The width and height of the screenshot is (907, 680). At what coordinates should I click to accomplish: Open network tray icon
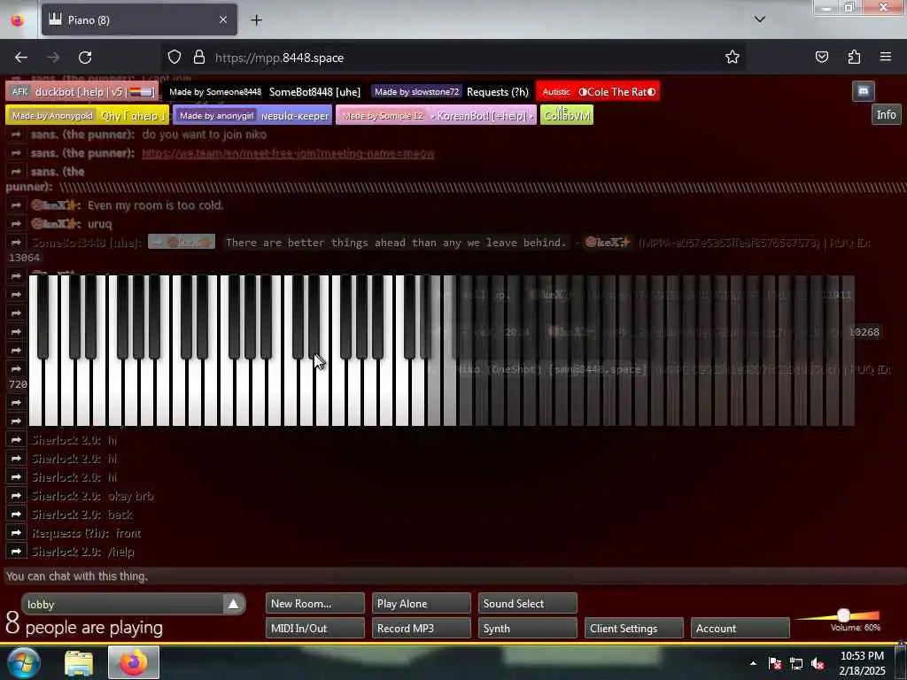pyautogui.click(x=796, y=664)
